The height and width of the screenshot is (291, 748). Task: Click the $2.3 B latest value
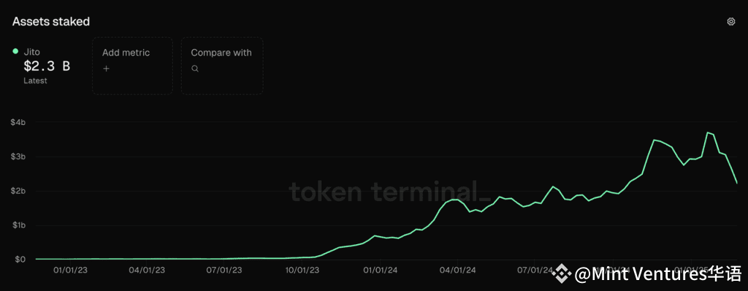pos(47,67)
